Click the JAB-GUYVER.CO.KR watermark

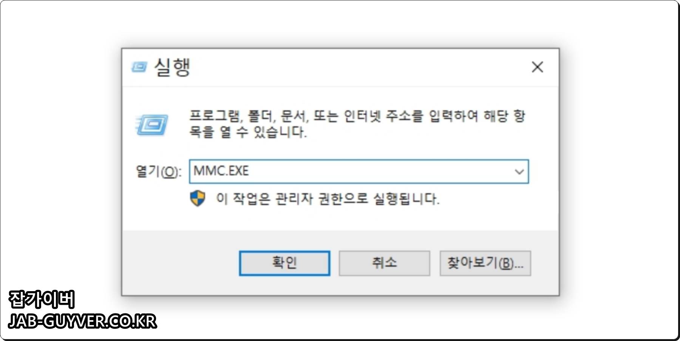point(82,321)
